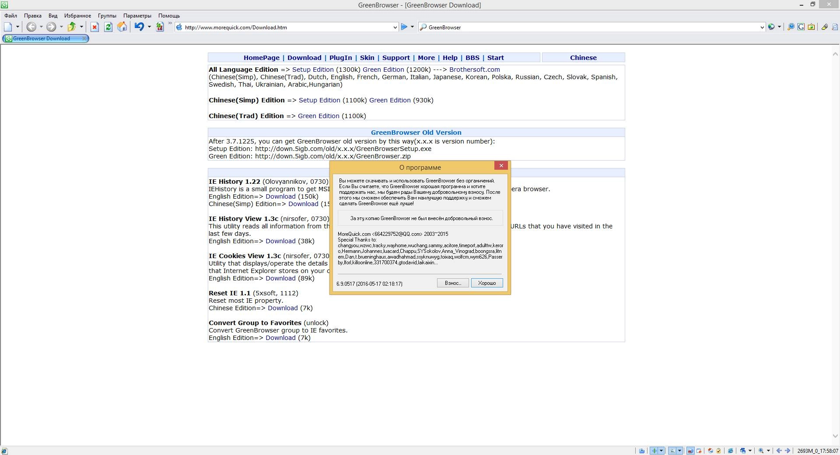Open the Файл menu
This screenshot has width=840, height=455.
pos(11,15)
